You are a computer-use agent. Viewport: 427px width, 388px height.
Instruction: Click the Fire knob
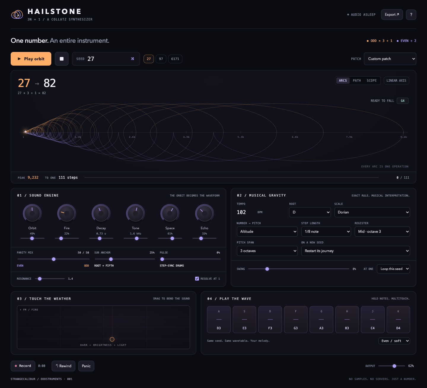pos(67,213)
